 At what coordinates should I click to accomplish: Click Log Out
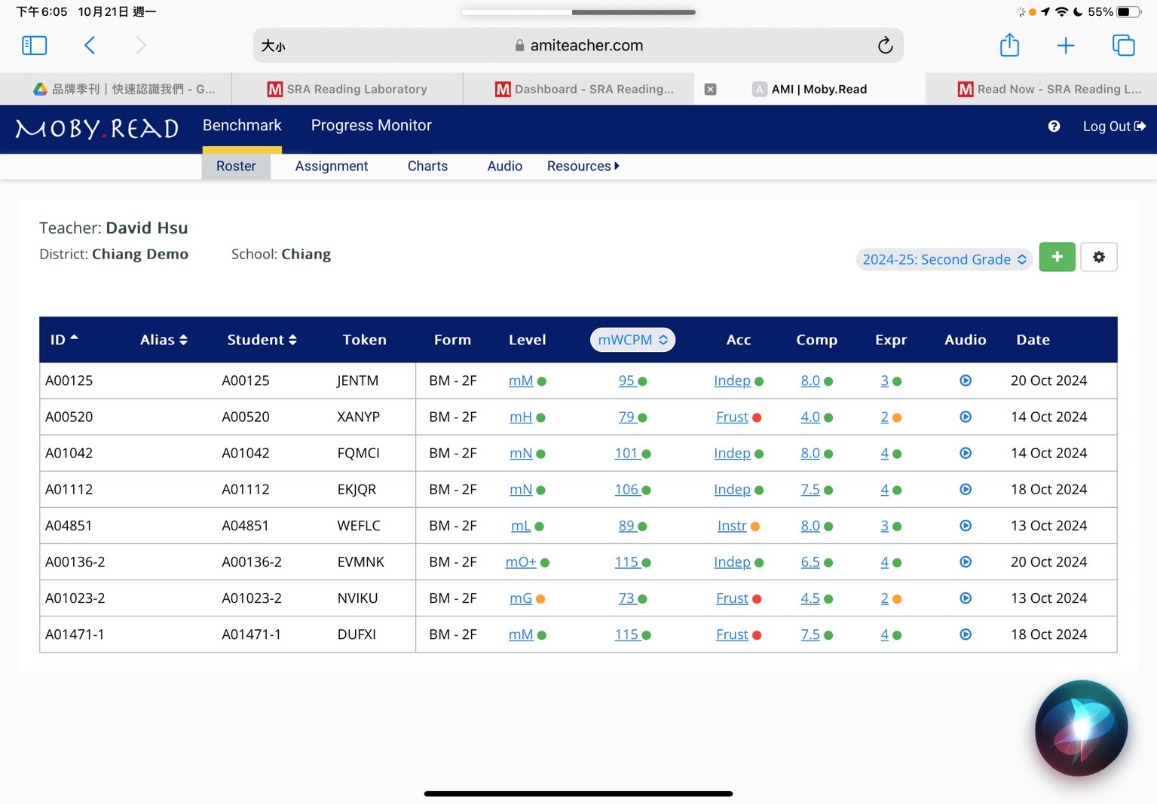[1113, 127]
